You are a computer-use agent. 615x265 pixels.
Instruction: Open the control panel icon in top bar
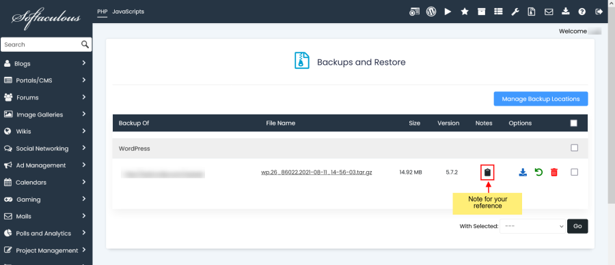click(414, 12)
